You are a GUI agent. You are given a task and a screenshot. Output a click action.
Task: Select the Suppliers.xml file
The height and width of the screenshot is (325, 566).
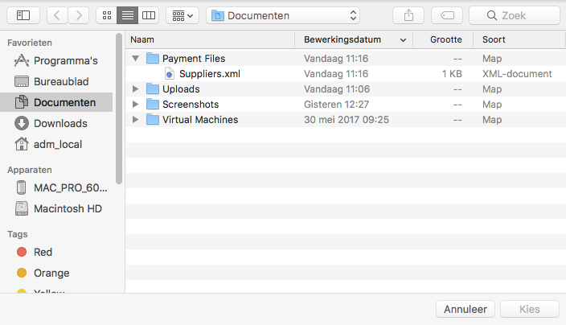[209, 74]
